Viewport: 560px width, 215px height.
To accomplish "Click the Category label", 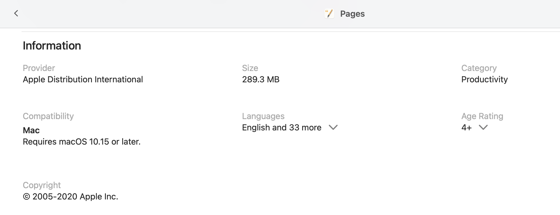I will tap(479, 68).
